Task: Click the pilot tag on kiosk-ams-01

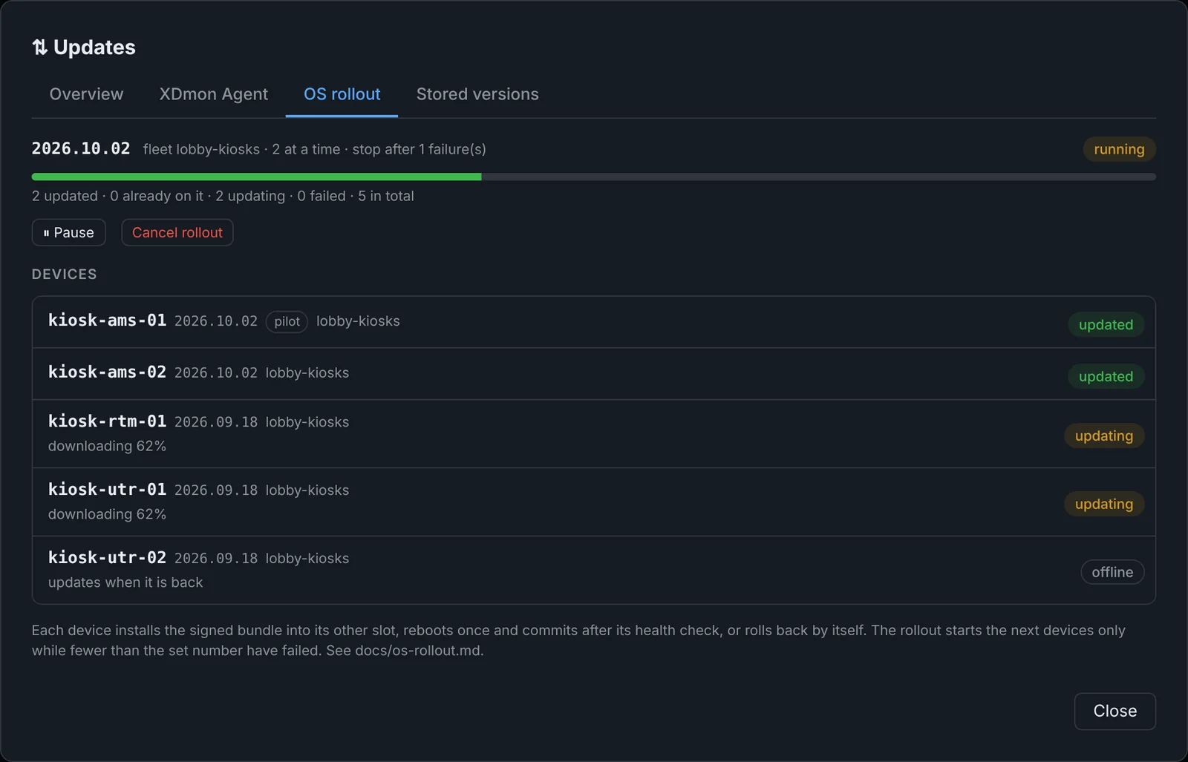Action: (287, 321)
